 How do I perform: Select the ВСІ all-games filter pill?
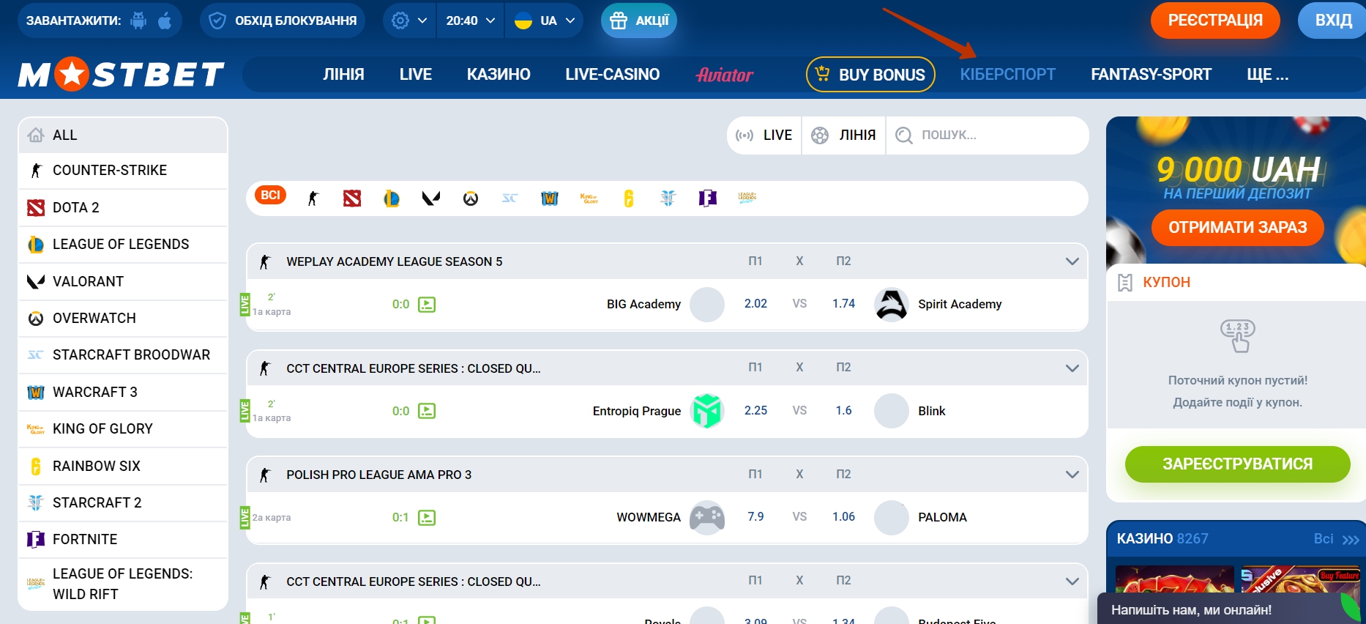click(x=270, y=195)
